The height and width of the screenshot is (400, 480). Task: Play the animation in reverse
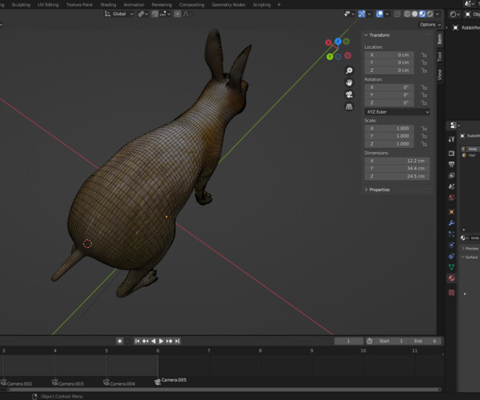(154, 341)
